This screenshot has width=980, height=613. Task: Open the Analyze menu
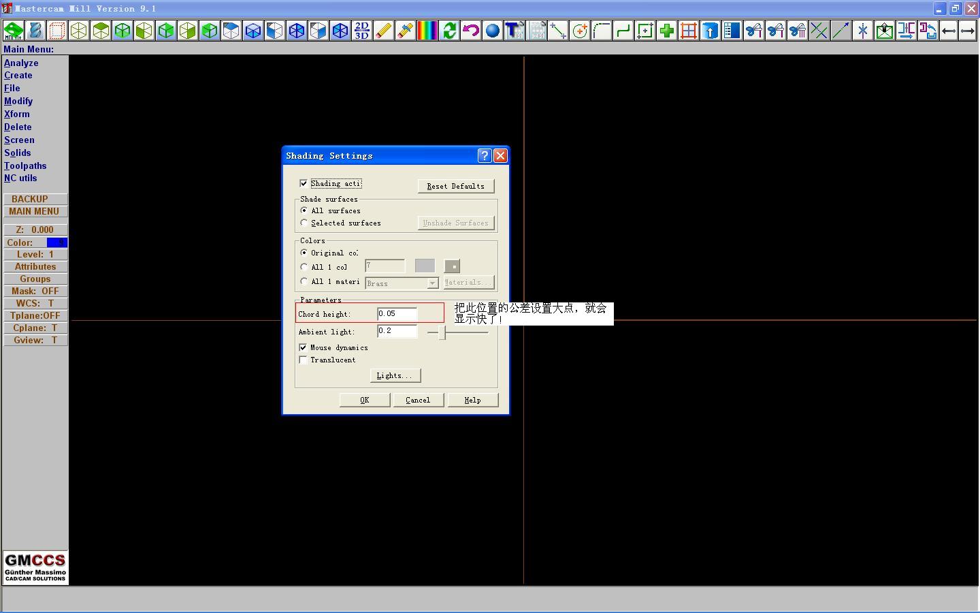pyautogui.click(x=21, y=63)
